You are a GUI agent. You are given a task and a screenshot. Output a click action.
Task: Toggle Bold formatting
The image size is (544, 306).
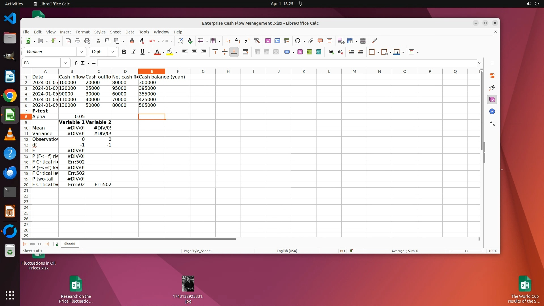(124, 52)
